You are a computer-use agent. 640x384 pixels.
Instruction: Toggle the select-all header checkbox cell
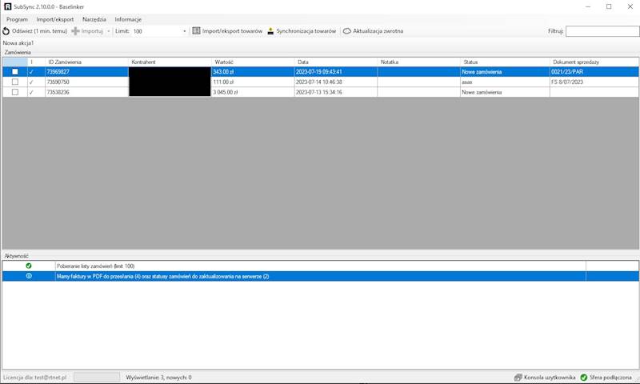(14, 62)
